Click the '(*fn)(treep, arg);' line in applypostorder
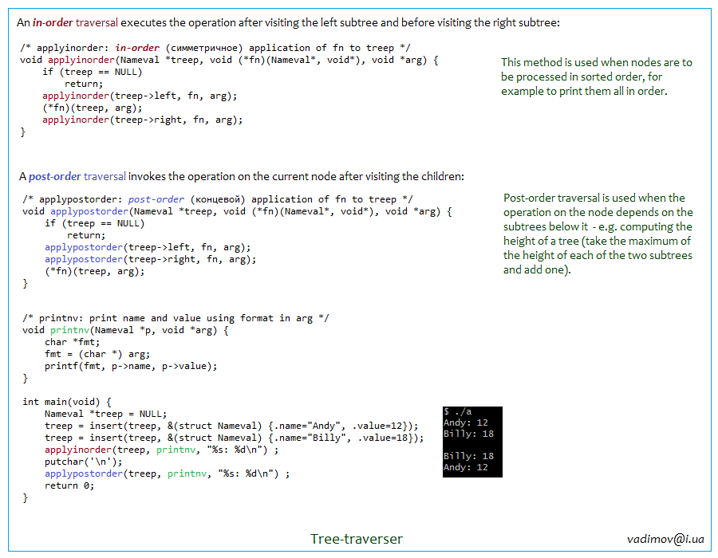The image size is (718, 558). 94,271
